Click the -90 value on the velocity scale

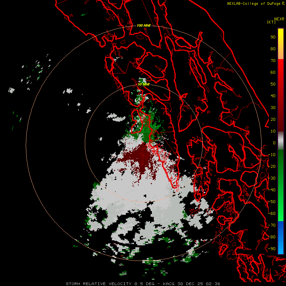pos(272,249)
